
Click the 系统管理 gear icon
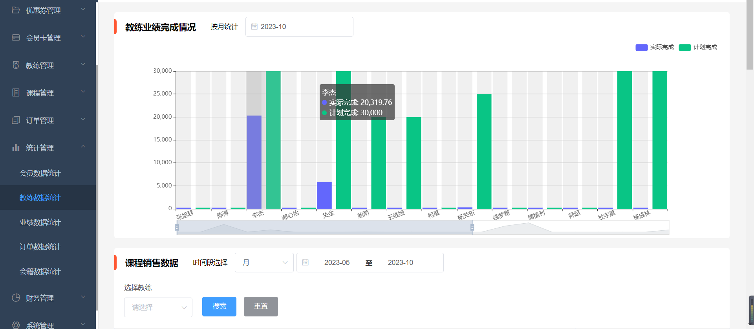pyautogui.click(x=16, y=325)
